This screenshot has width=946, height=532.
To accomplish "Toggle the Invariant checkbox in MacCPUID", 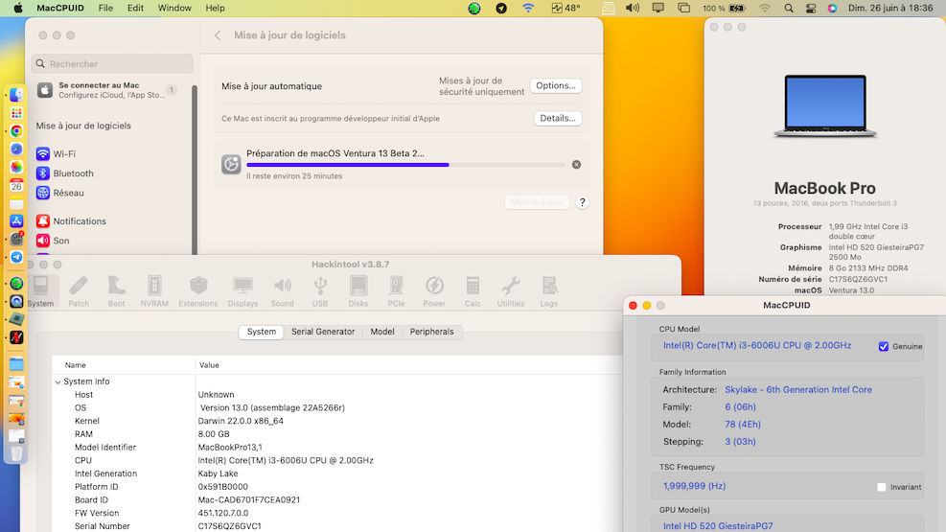I will (882, 487).
